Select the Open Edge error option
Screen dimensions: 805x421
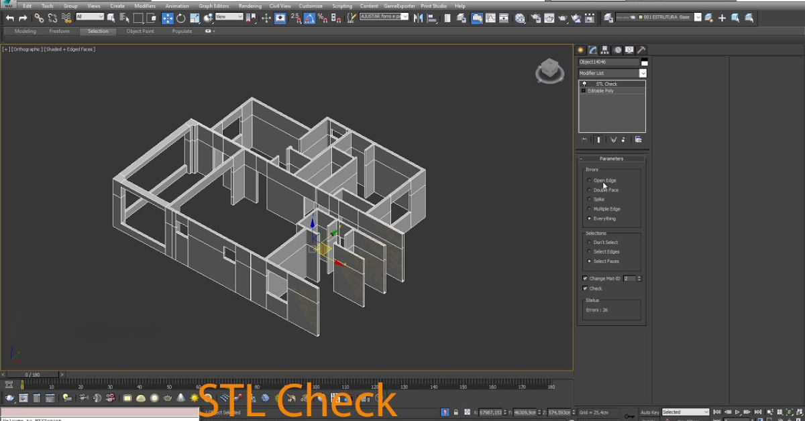(590, 180)
